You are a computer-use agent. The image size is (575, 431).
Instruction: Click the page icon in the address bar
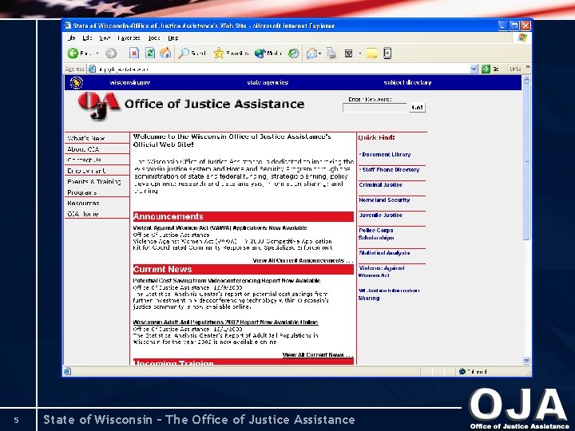(x=92, y=69)
